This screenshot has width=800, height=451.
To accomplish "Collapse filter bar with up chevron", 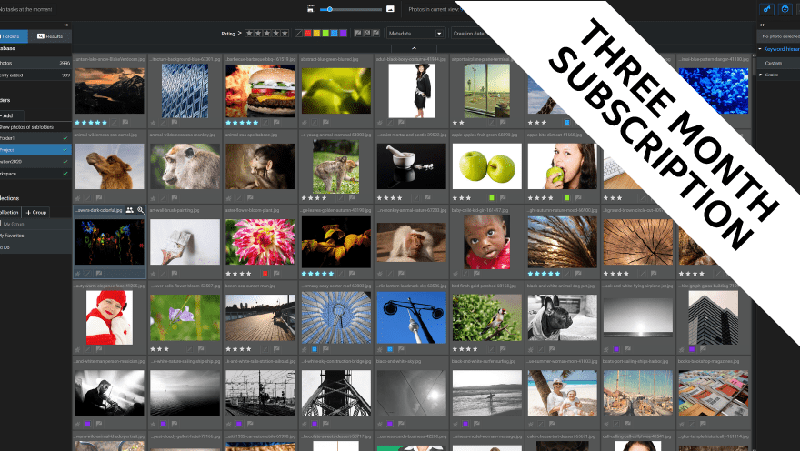I will [414, 48].
